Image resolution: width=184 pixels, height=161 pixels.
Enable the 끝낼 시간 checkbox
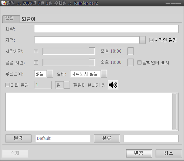[x=36, y=62]
